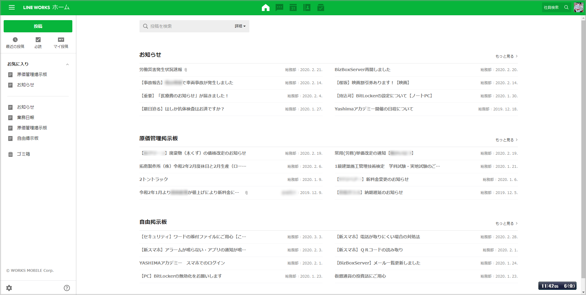The width and height of the screenshot is (586, 295).
Task: Expand the 詳細 search options dropdown
Action: pos(240,26)
